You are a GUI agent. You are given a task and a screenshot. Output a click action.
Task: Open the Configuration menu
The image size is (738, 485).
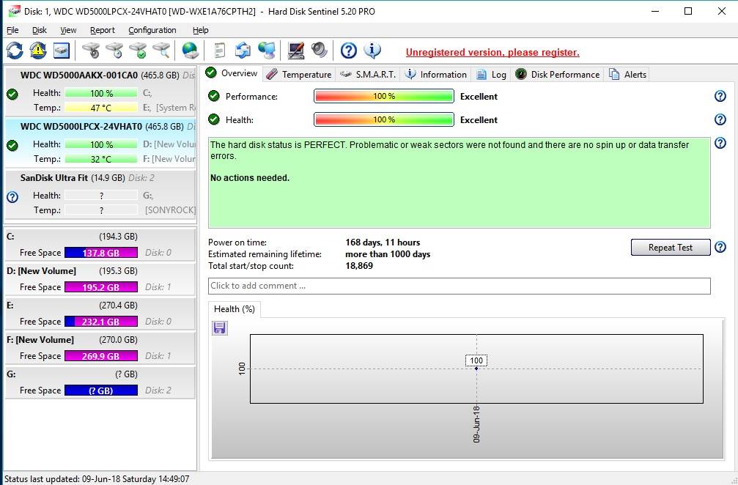152,30
